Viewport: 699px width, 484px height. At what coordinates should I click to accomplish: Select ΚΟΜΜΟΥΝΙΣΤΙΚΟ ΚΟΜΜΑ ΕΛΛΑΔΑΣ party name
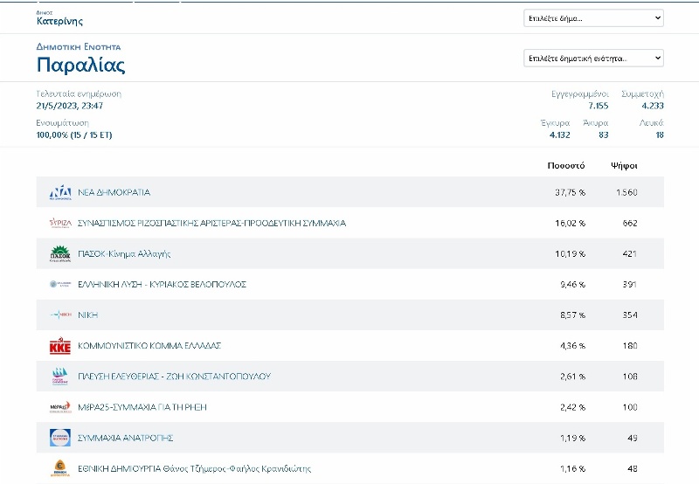point(149,345)
